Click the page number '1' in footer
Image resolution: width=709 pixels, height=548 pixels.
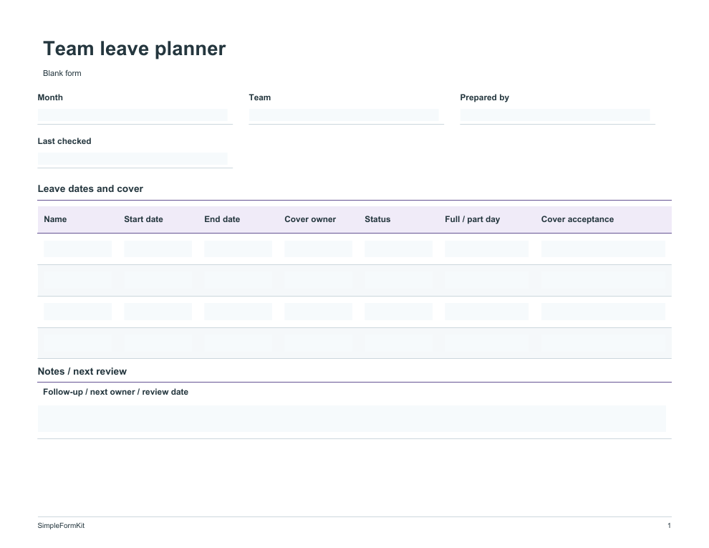669,525
